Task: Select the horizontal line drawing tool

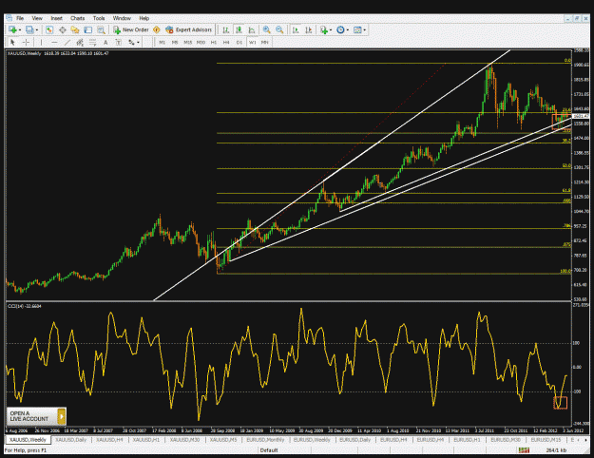Action: [x=54, y=42]
